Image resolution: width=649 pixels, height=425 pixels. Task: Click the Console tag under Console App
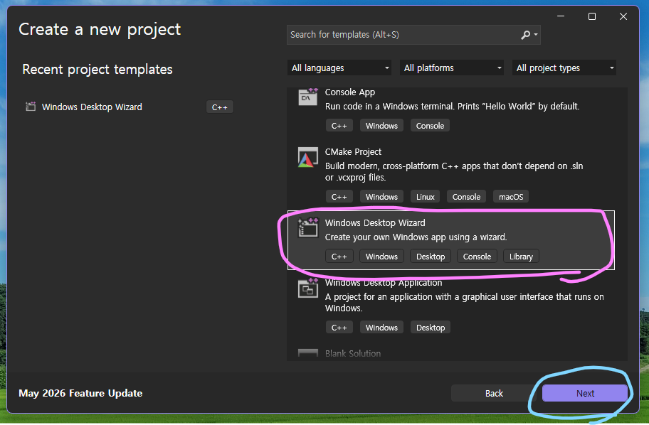coord(430,126)
